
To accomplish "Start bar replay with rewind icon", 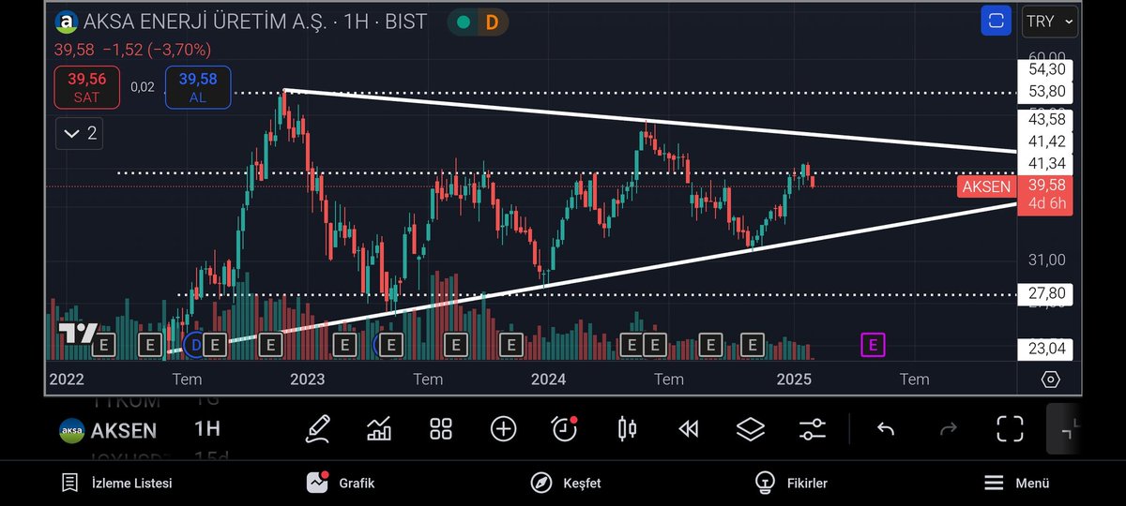I will click(689, 429).
